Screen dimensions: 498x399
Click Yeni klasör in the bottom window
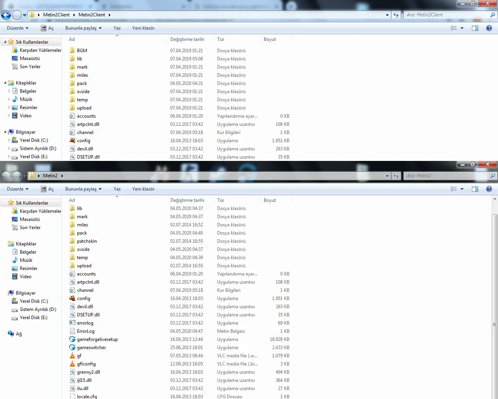143,189
